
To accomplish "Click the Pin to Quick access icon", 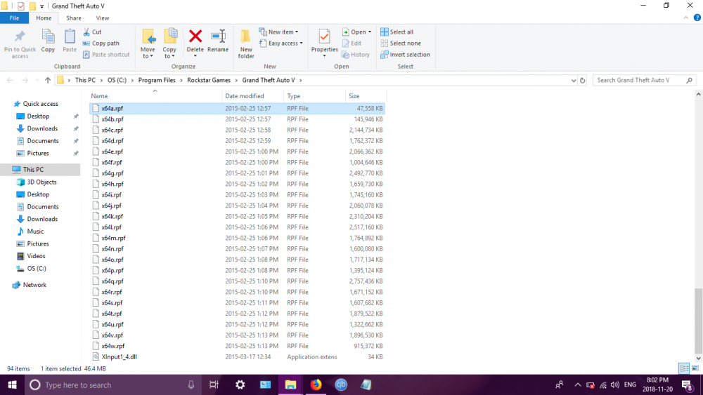I will pyautogui.click(x=20, y=38).
